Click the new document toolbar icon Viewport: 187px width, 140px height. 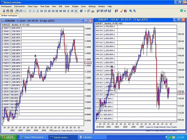pyautogui.click(x=4, y=11)
